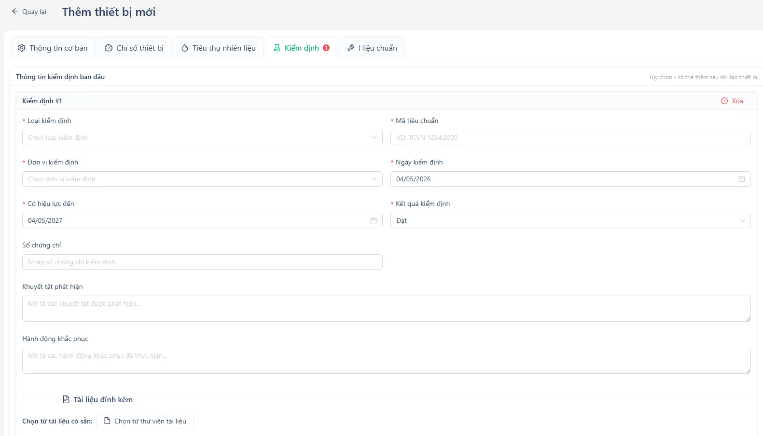
Task: Click the Hành động khắc phục textarea
Action: point(387,361)
